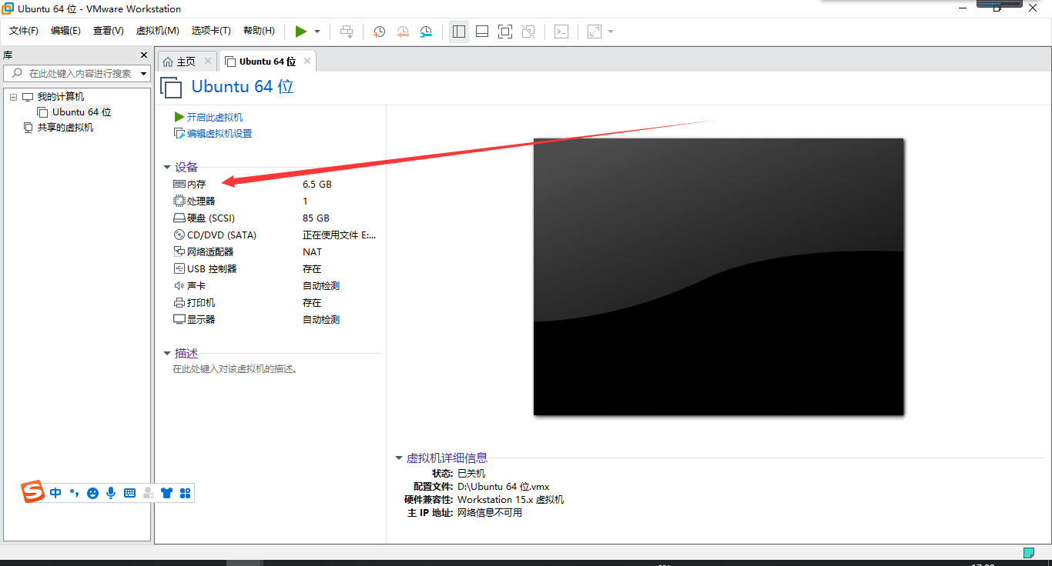The image size is (1052, 566).
Task: Collapse the 设备 section
Action: 166,167
